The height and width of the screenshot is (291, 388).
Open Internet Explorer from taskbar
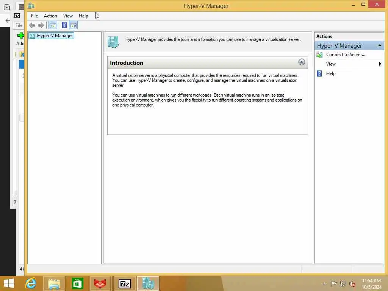31,283
